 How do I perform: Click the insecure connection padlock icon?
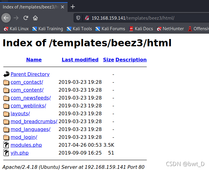[x=87, y=18]
